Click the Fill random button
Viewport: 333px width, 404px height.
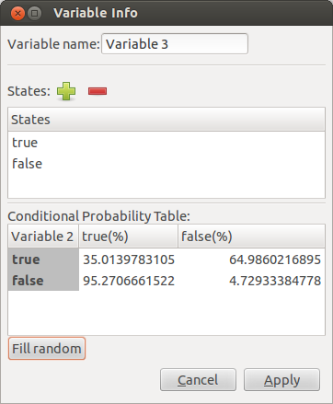point(47,349)
